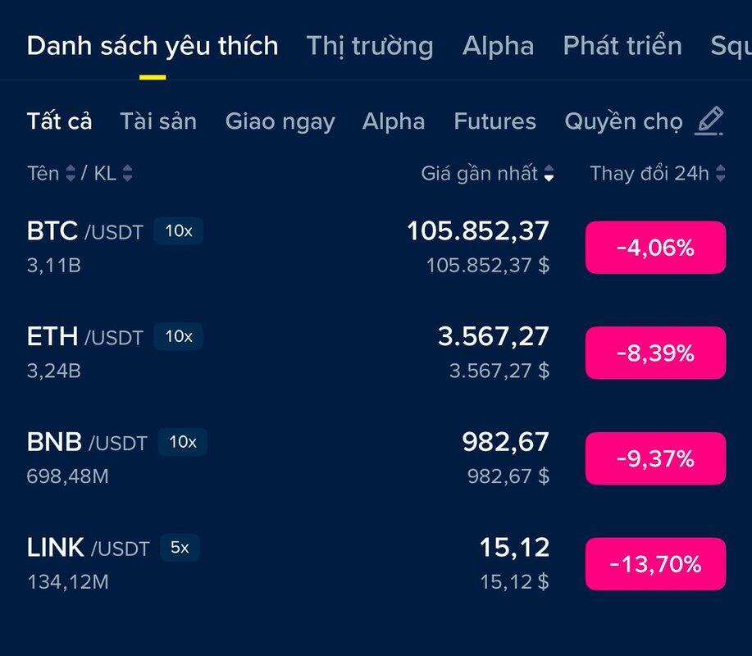Image resolution: width=752 pixels, height=656 pixels.
Task: Sort by Thay đổi 24h arrows
Action: point(720,173)
